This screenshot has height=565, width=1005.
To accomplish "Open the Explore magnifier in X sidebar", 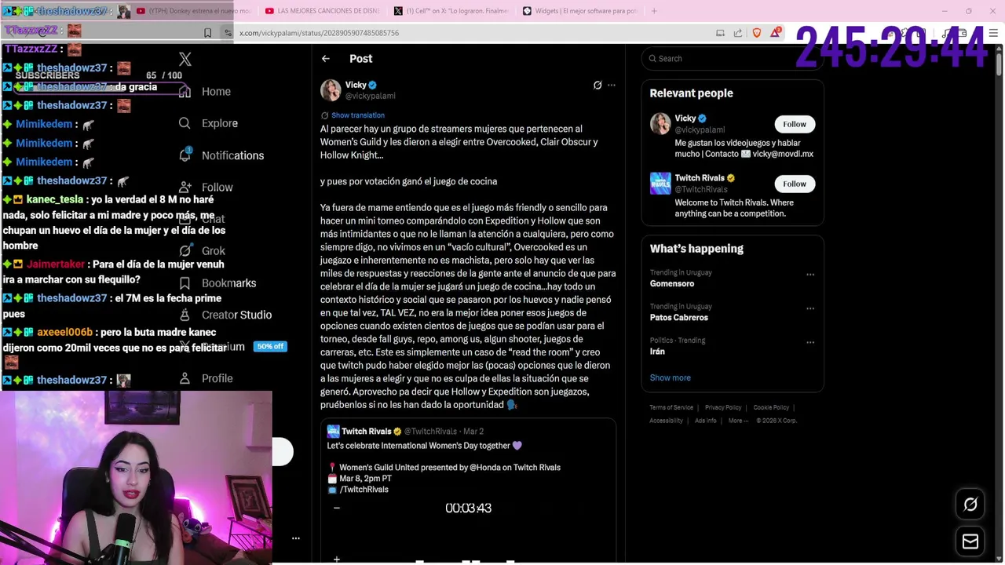I will (185, 123).
